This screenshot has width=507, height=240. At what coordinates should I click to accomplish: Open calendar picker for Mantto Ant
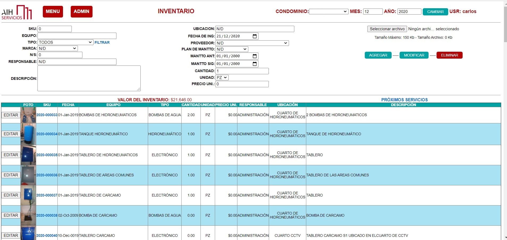(254, 56)
